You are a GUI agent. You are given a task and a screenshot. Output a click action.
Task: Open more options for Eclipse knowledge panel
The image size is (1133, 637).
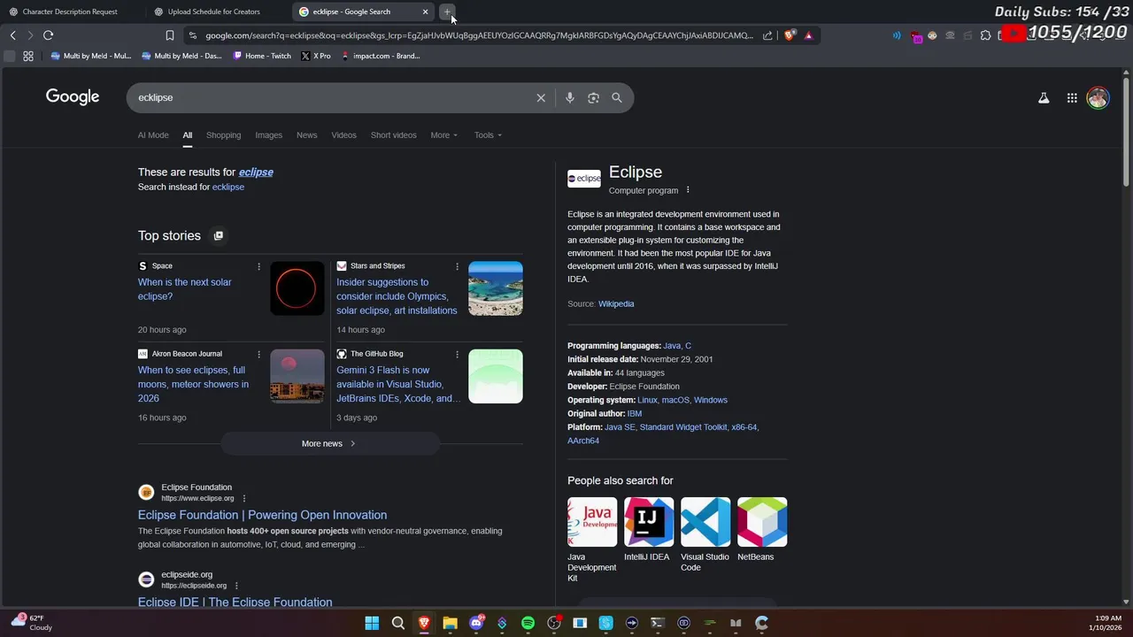688,190
